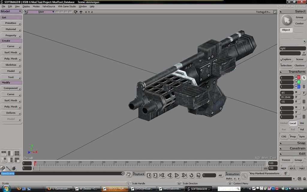Click the Center selection button
307x192 pixels.
300,23
